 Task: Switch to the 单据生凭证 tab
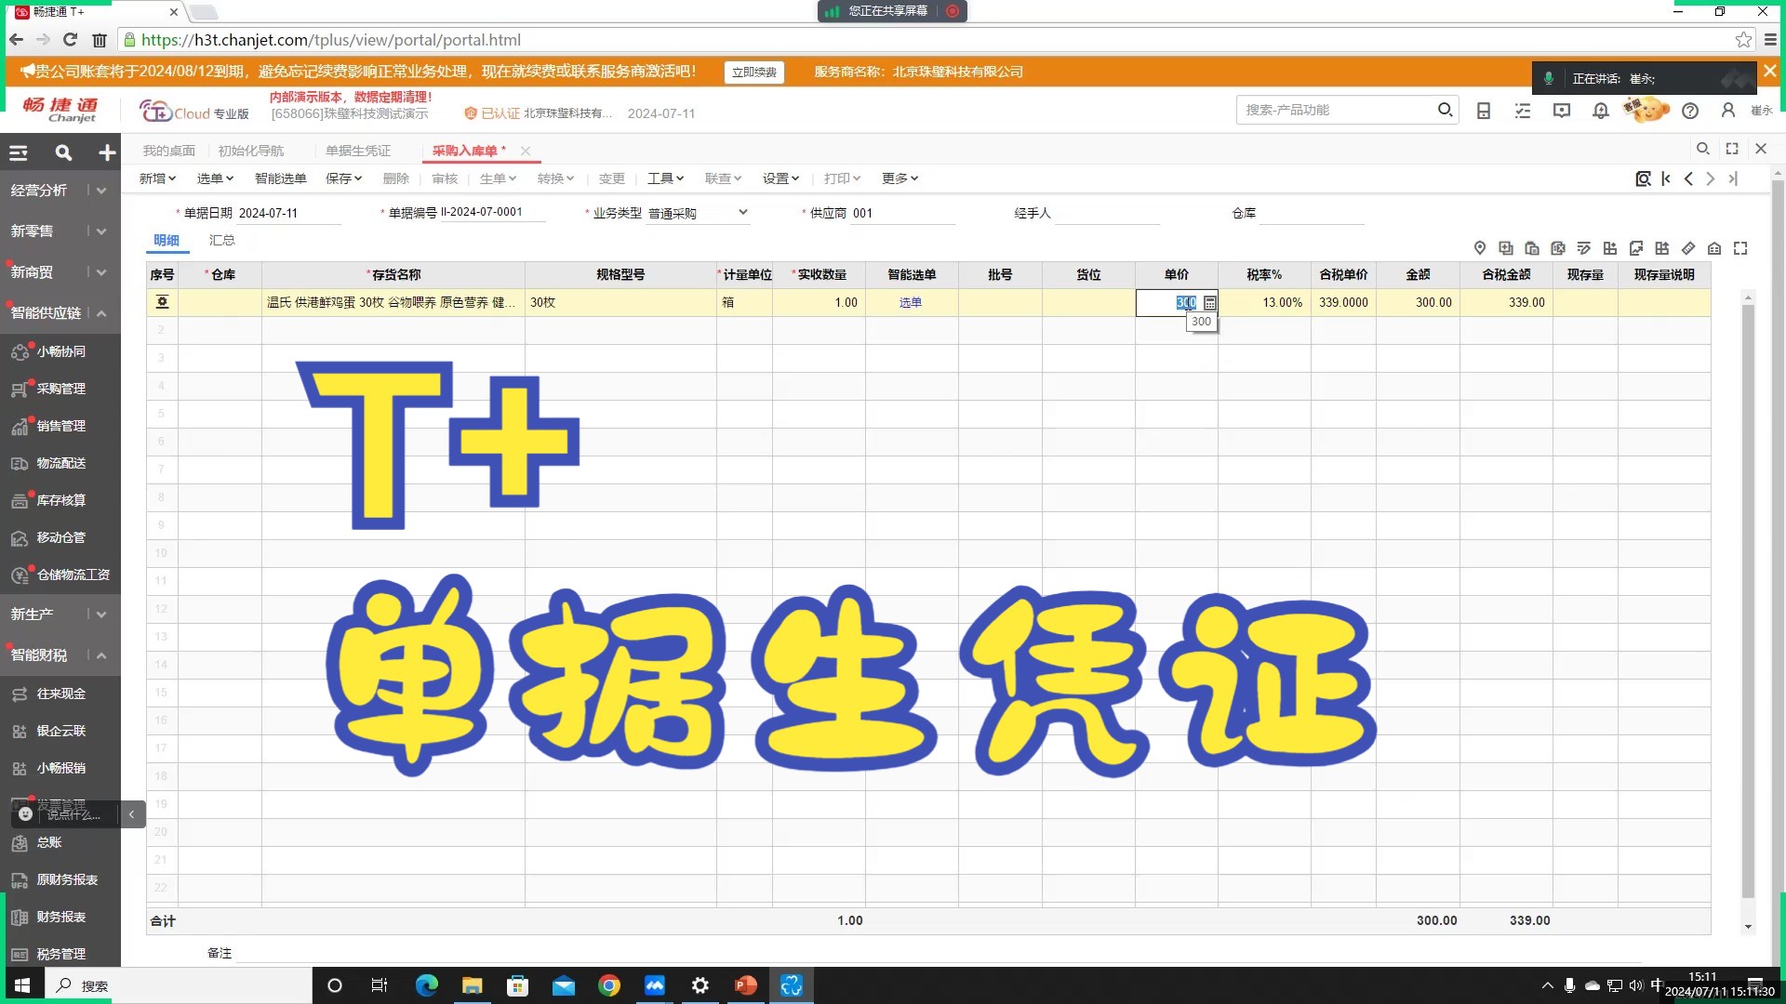pyautogui.click(x=358, y=151)
